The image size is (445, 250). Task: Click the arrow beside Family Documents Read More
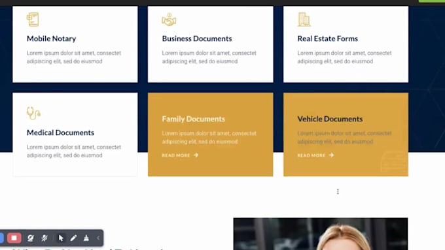click(x=196, y=155)
